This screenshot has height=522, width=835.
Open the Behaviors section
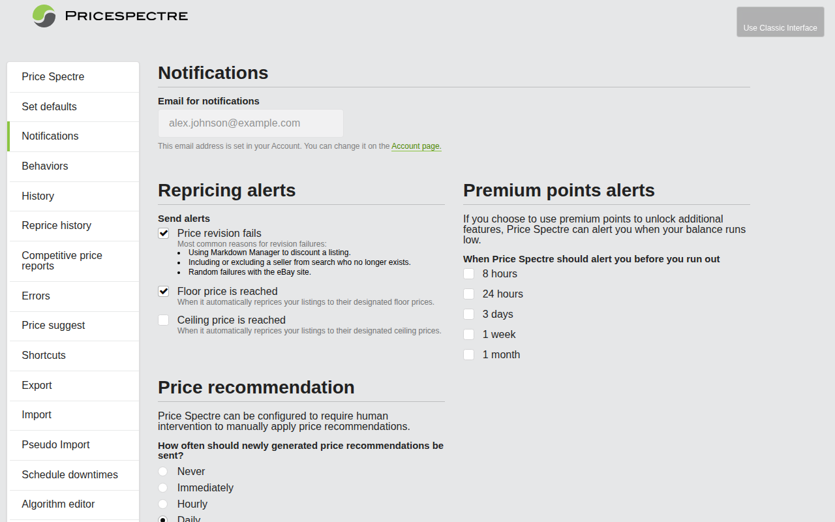45,166
